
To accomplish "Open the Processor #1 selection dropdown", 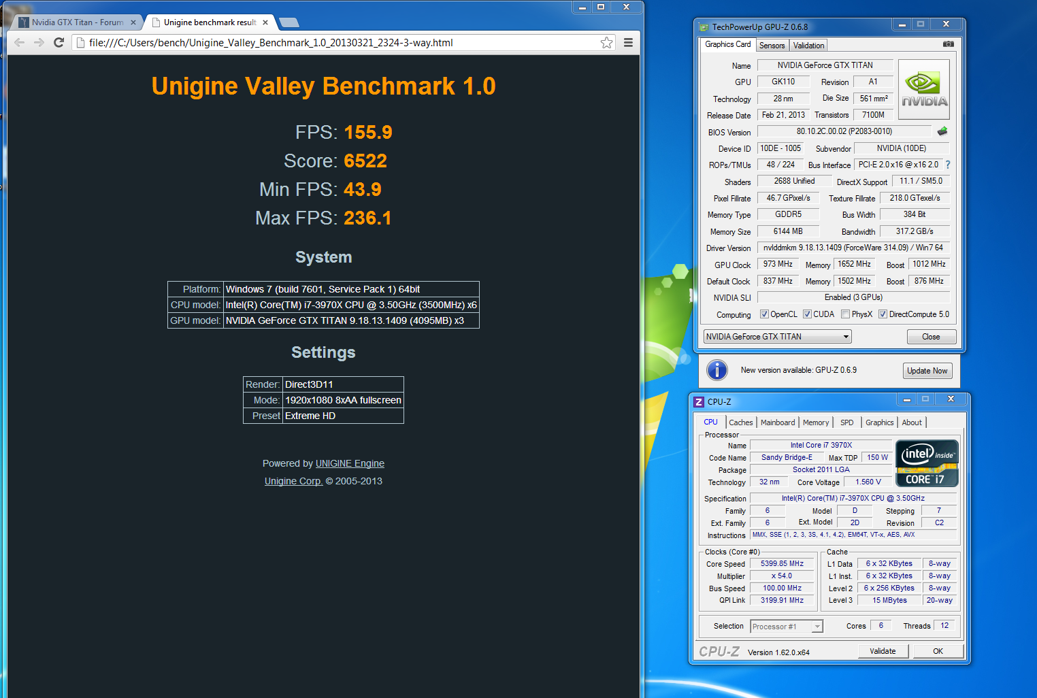I will (787, 627).
